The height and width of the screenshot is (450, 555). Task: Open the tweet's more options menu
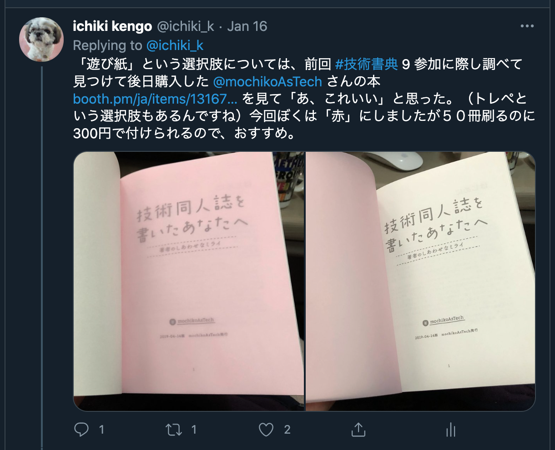pyautogui.click(x=527, y=26)
